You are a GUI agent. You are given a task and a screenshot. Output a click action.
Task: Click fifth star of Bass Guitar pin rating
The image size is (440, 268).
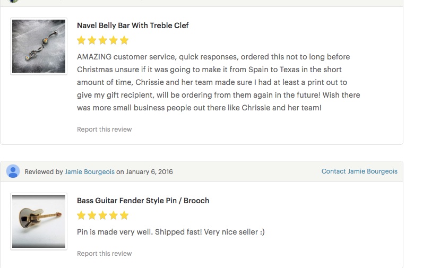(124, 215)
